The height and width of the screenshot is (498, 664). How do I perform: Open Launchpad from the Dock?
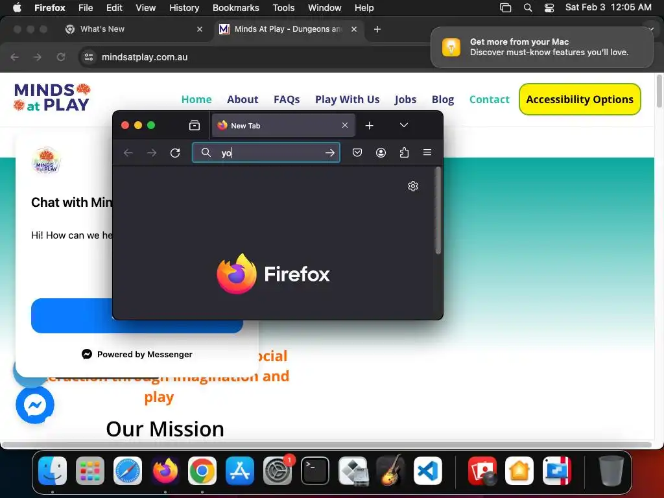(90, 471)
